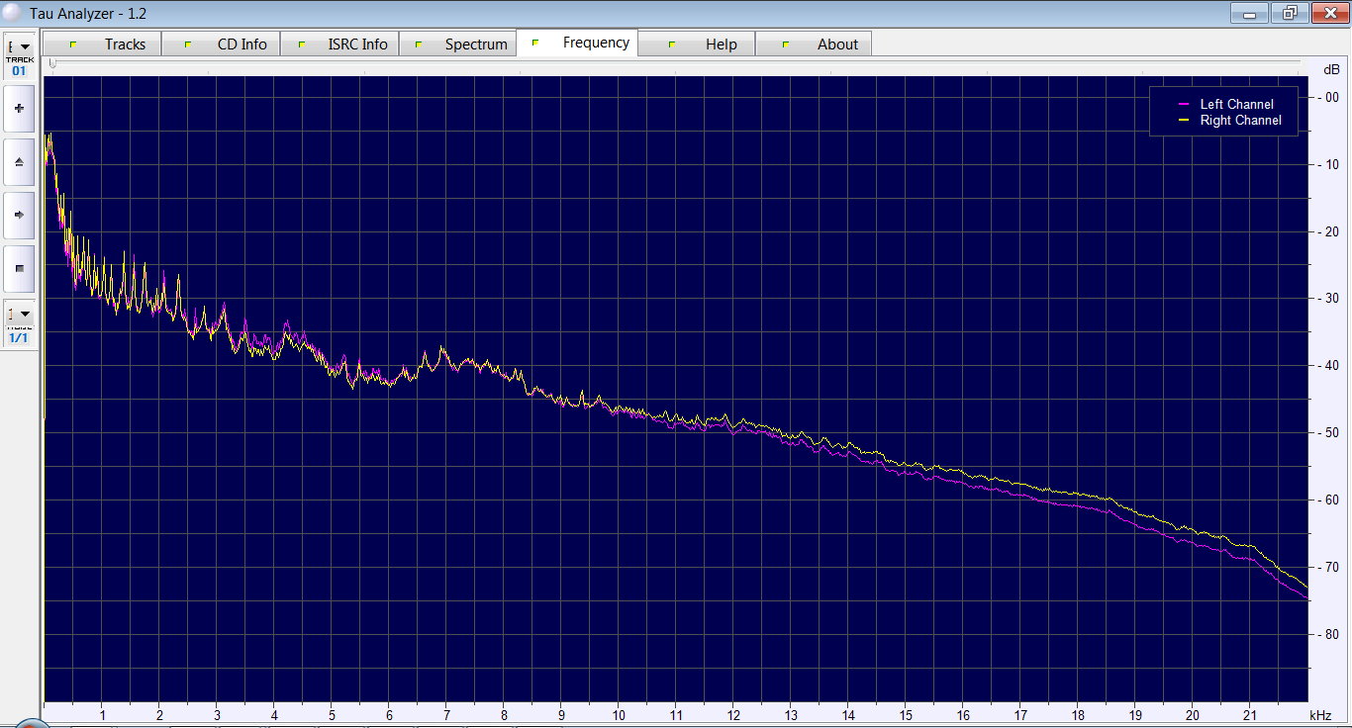Click the plus button in left sidebar
This screenshot has height=728, width=1352.
point(19,108)
